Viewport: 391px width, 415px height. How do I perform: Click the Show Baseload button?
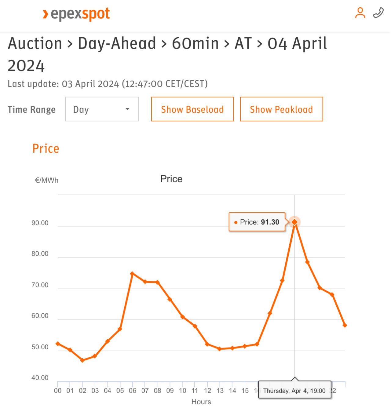click(x=192, y=109)
